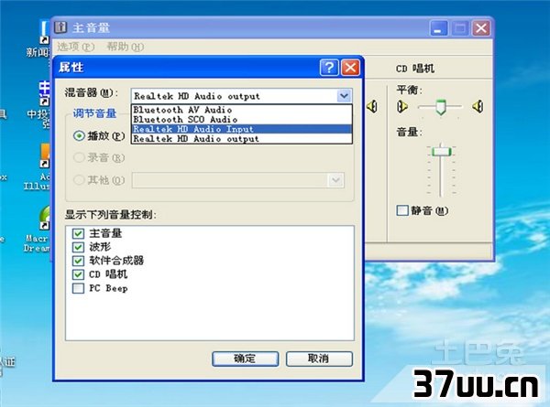Screen dimensions: 550x407
Task: Close the 主音量 window
Action: [481, 28]
